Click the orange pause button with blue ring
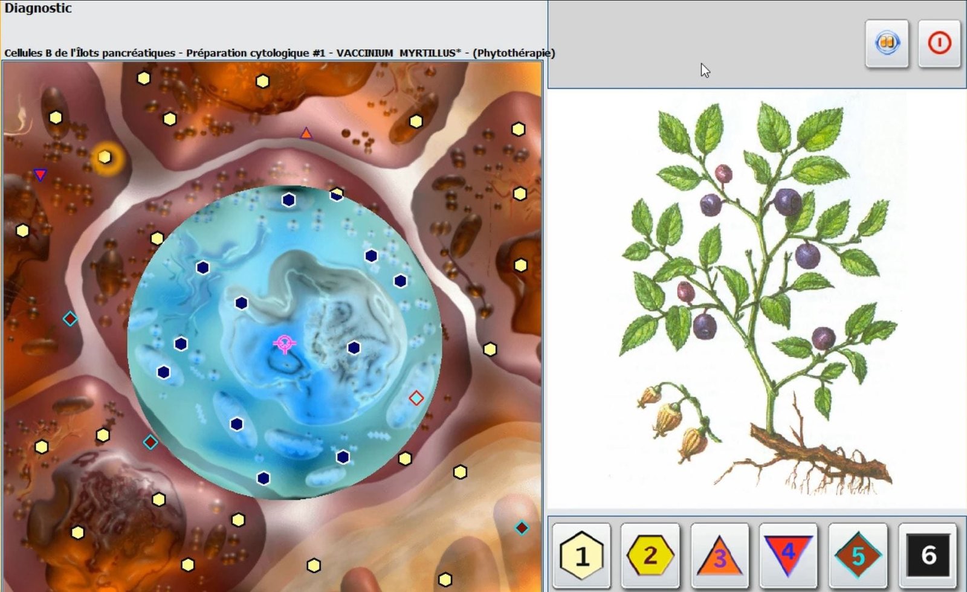This screenshot has height=592, width=967. (x=887, y=43)
